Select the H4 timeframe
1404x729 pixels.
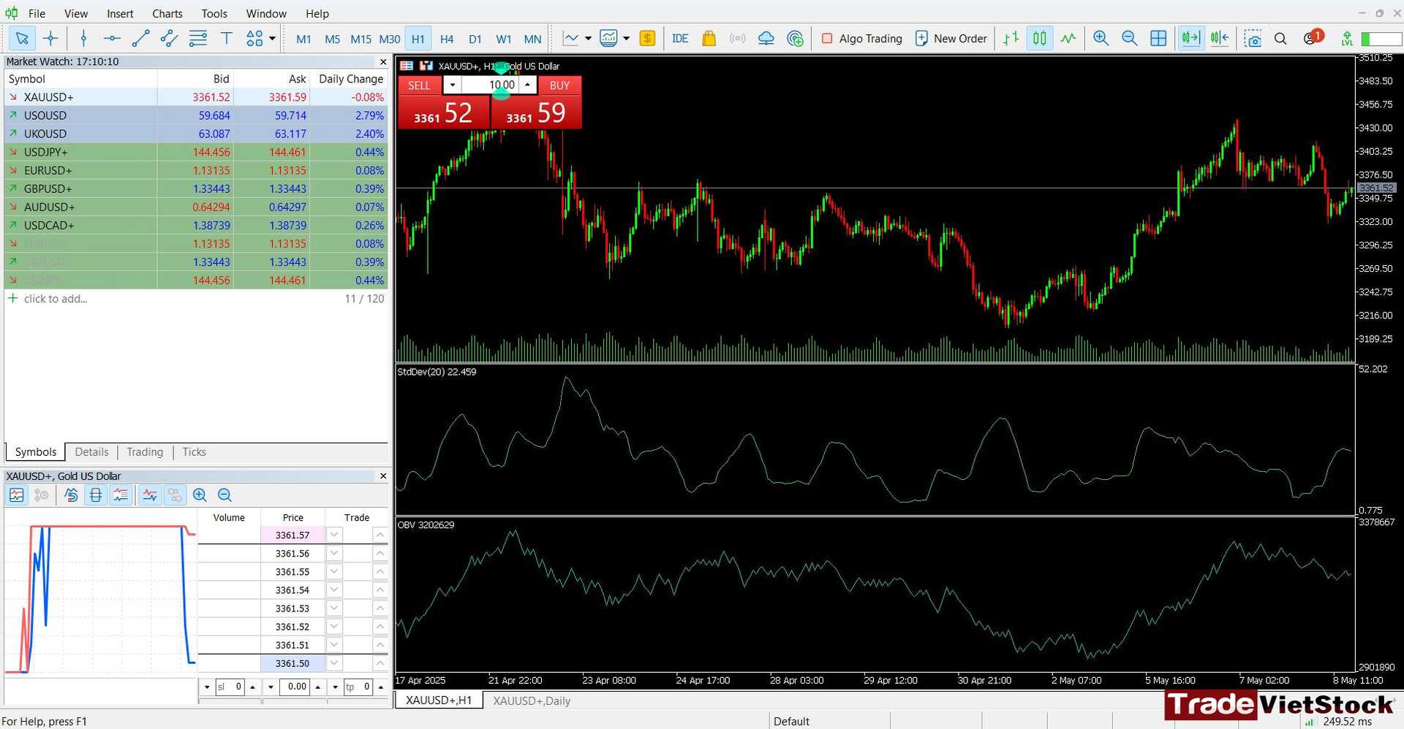point(447,39)
